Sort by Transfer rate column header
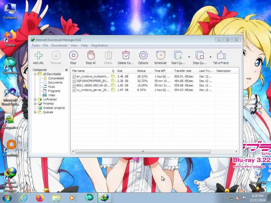The width and height of the screenshot is (271, 203). (x=185, y=71)
